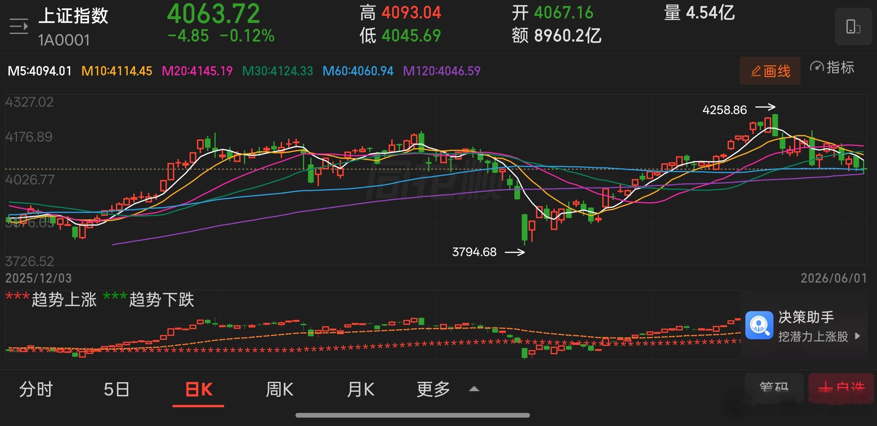Tap the change value -4.85

pos(188,35)
